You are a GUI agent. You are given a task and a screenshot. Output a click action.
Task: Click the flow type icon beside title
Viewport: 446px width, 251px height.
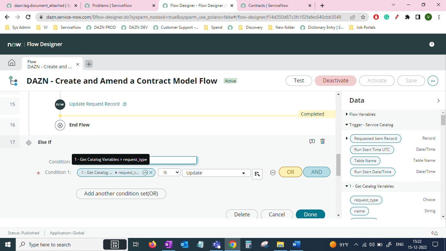coord(13,81)
